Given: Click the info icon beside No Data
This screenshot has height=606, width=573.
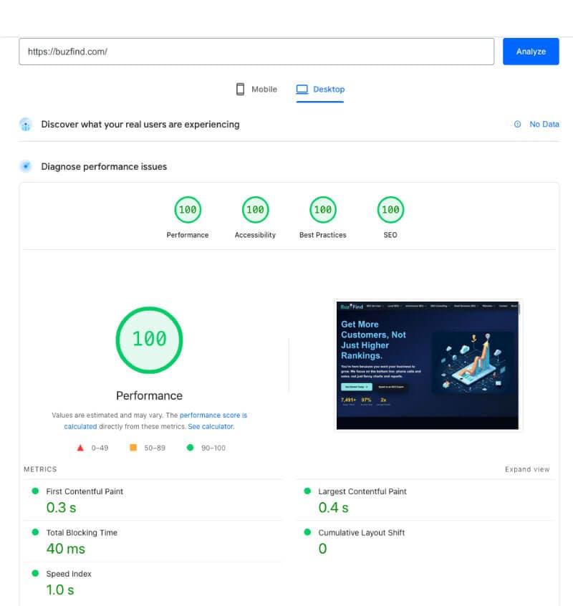Looking at the screenshot, I should click(517, 124).
